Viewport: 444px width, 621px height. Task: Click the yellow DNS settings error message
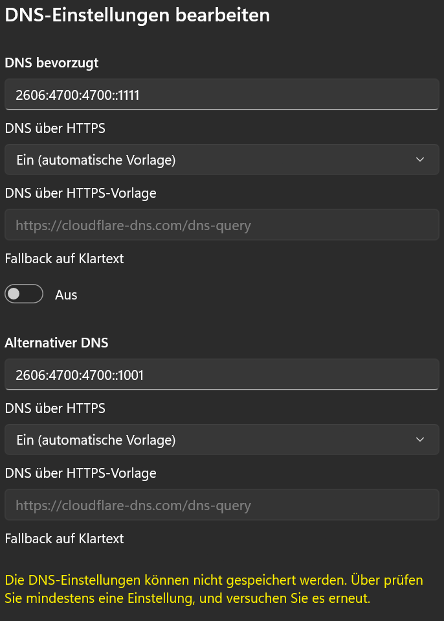tap(214, 589)
